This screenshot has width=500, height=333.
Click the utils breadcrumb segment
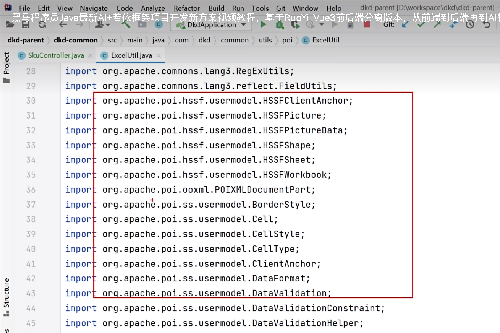pyautogui.click(x=265, y=40)
